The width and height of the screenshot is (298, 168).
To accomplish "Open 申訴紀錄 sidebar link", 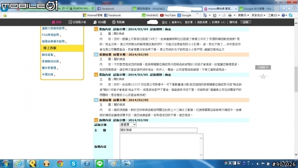I will coord(47,75).
